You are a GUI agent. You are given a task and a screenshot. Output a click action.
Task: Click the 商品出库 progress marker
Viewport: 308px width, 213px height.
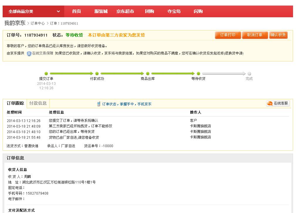click(x=148, y=73)
